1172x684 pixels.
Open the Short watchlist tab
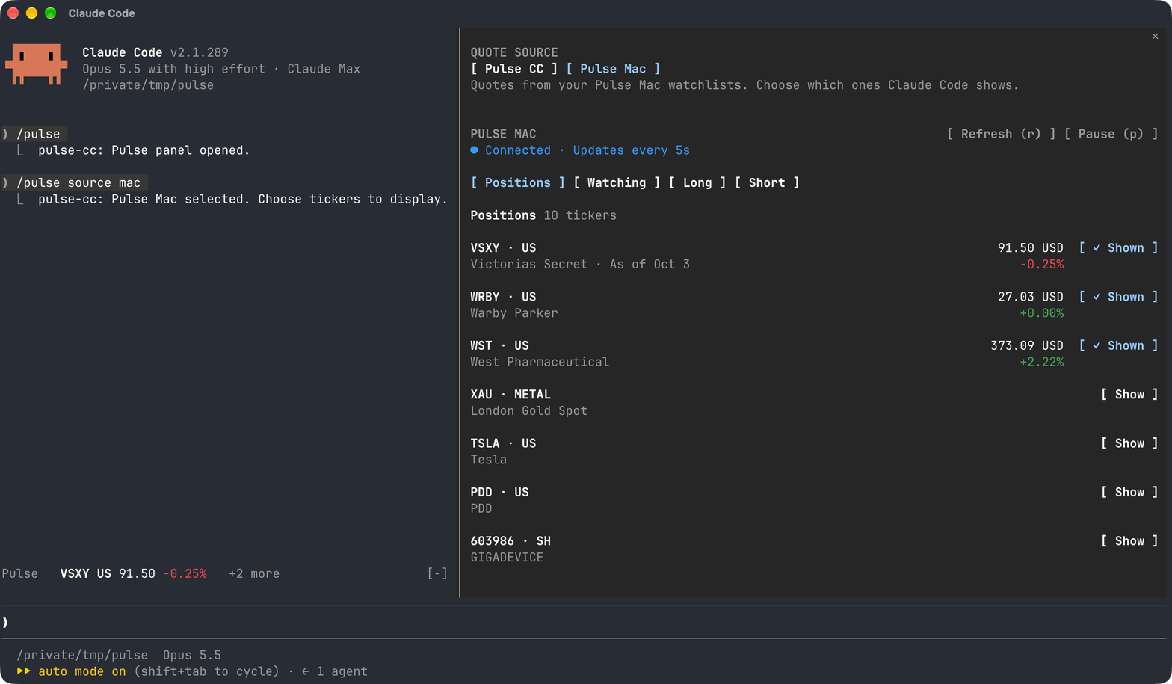click(767, 182)
